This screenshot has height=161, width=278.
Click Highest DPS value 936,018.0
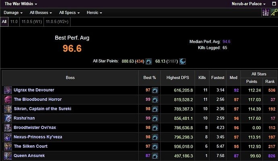pos(183,146)
